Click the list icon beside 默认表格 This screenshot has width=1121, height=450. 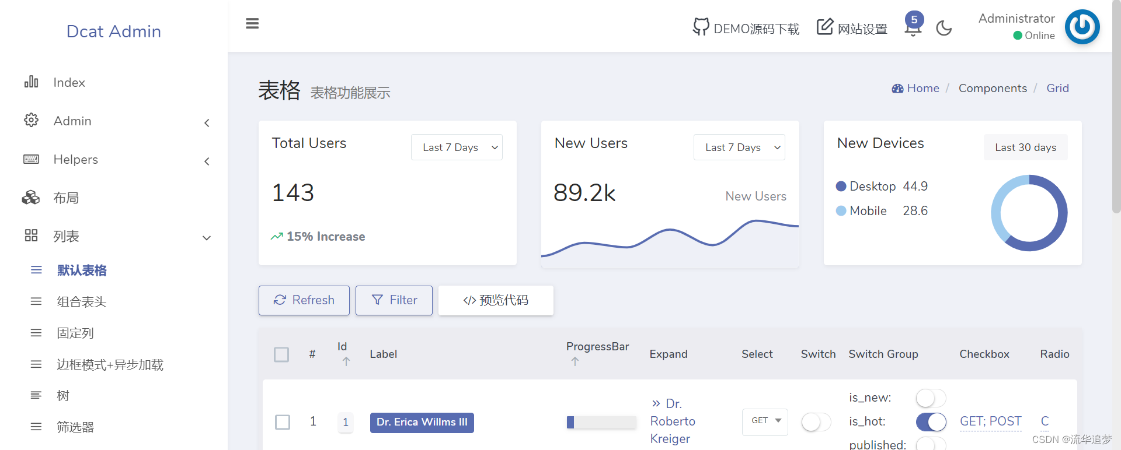tap(36, 270)
